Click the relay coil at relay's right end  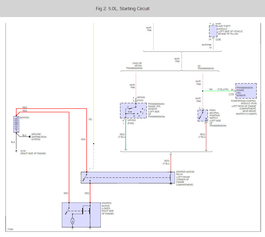click(171, 178)
